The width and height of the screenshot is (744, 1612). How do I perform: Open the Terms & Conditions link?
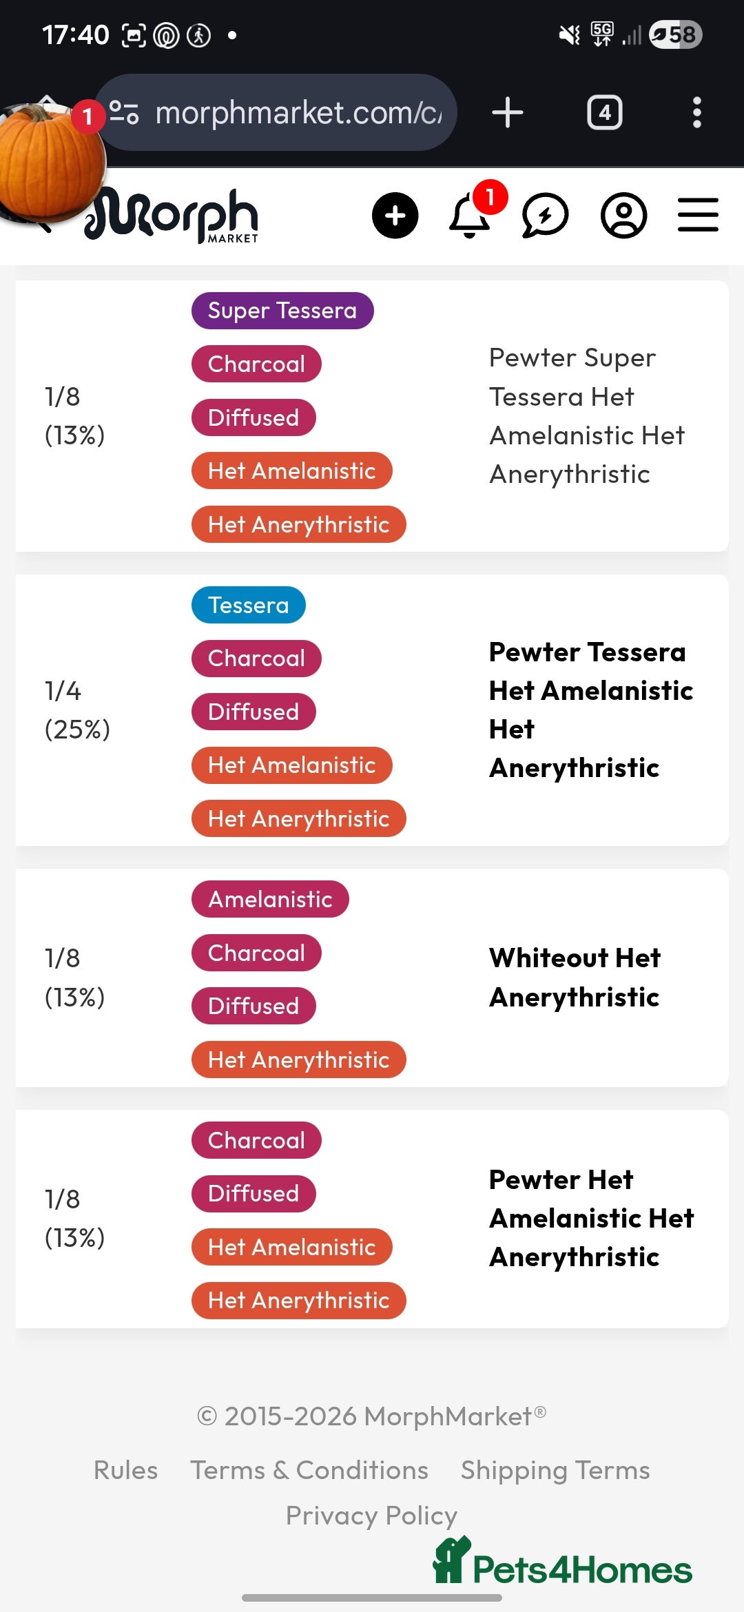(309, 1470)
